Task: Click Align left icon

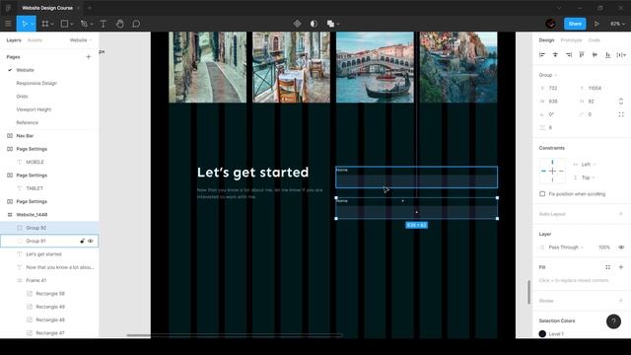Action: click(542, 55)
